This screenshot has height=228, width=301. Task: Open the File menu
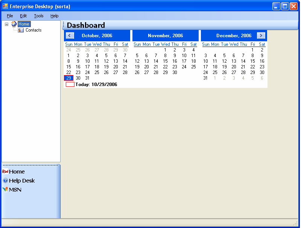tap(10, 16)
